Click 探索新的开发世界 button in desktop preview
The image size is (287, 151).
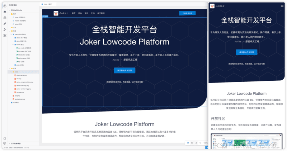124,70
